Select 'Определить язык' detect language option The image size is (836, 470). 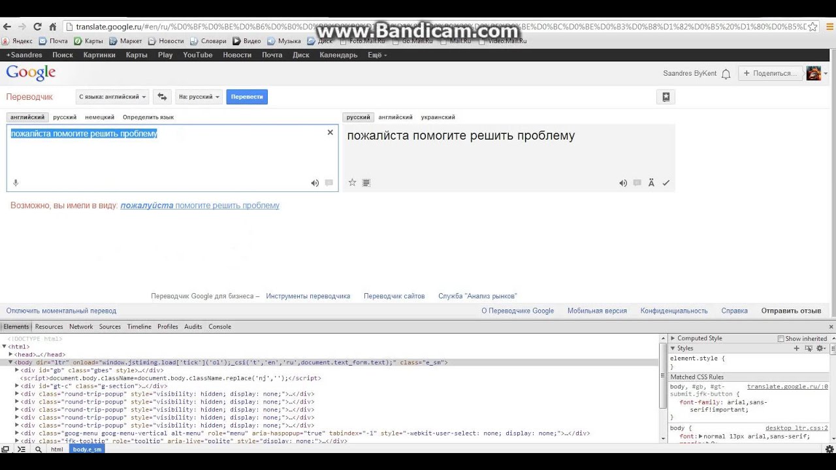pyautogui.click(x=148, y=117)
